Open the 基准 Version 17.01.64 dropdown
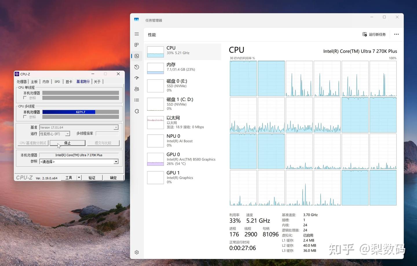 (79, 127)
